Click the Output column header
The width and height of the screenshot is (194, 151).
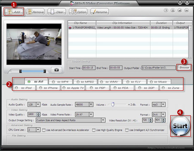click(182, 23)
